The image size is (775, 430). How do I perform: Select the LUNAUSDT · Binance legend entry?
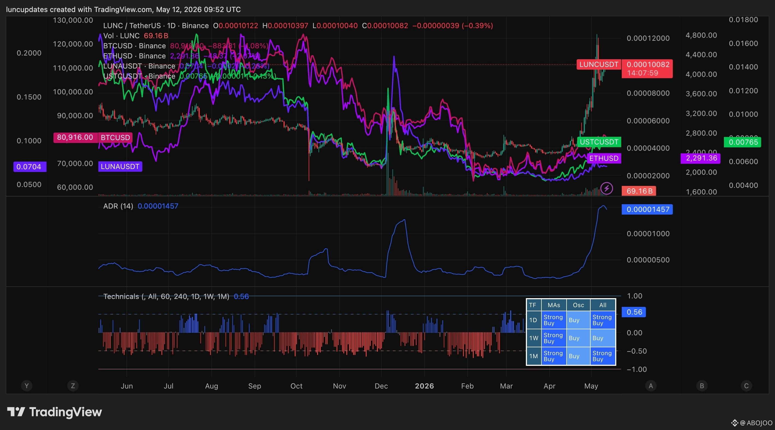coord(139,66)
